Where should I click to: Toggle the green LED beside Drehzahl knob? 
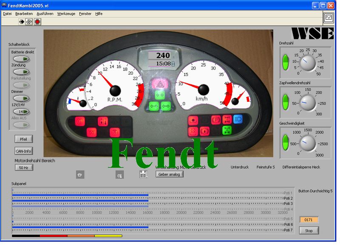285,62
